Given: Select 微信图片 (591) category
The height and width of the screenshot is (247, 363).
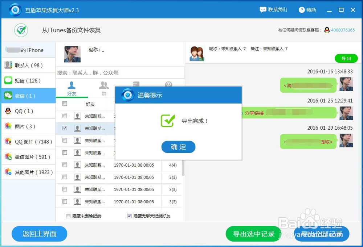Looking at the screenshot, I should [x=28, y=157].
